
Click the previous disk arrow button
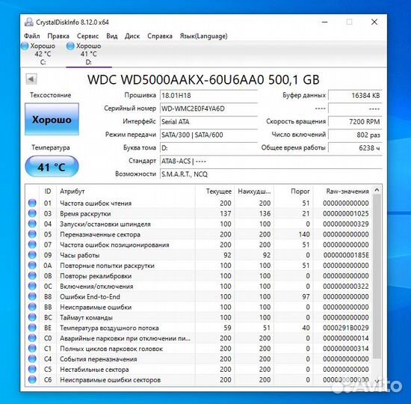coord(31,79)
